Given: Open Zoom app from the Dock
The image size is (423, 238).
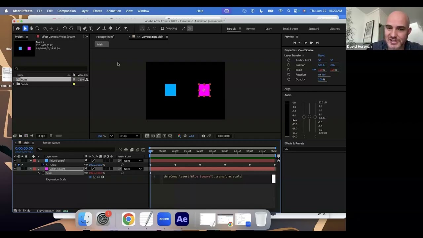Looking at the screenshot, I should click(x=164, y=219).
